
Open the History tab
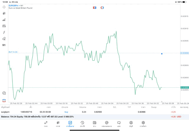(82, 124)
